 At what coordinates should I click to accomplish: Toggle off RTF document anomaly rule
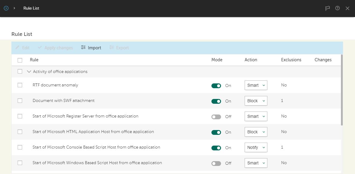pos(216,86)
